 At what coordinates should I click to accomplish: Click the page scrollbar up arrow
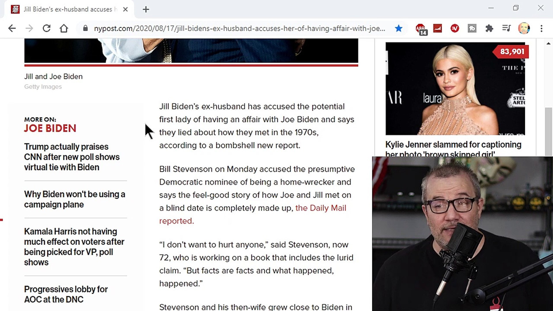point(548,43)
